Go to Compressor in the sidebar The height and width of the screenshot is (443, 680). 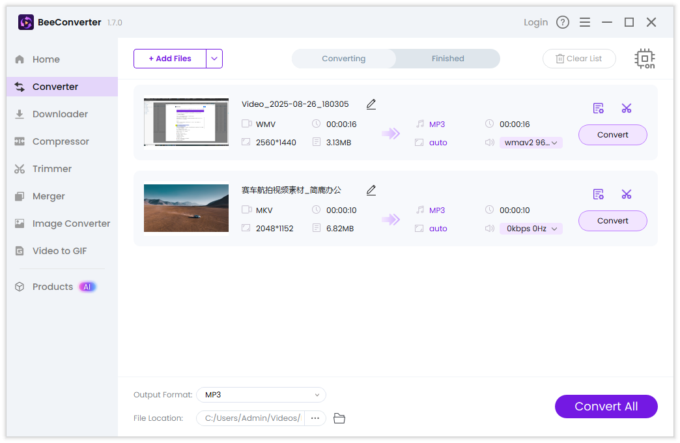tap(61, 141)
